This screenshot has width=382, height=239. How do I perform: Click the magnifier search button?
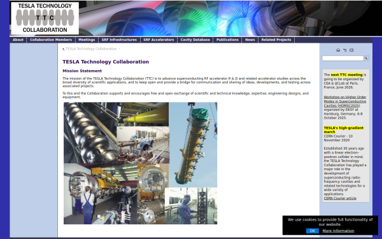(366, 58)
